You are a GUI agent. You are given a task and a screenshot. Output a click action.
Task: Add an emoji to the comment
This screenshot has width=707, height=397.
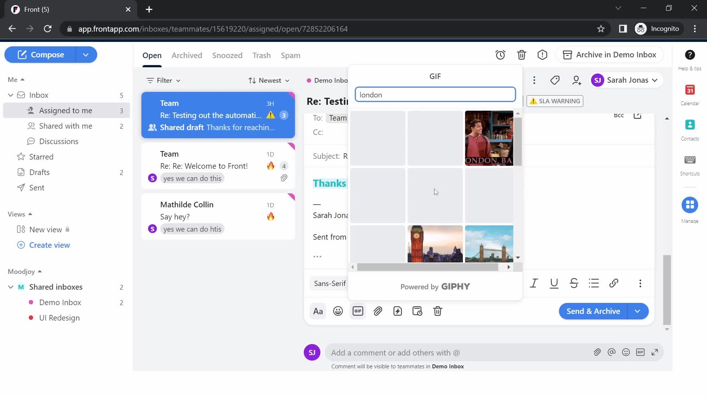coord(626,353)
